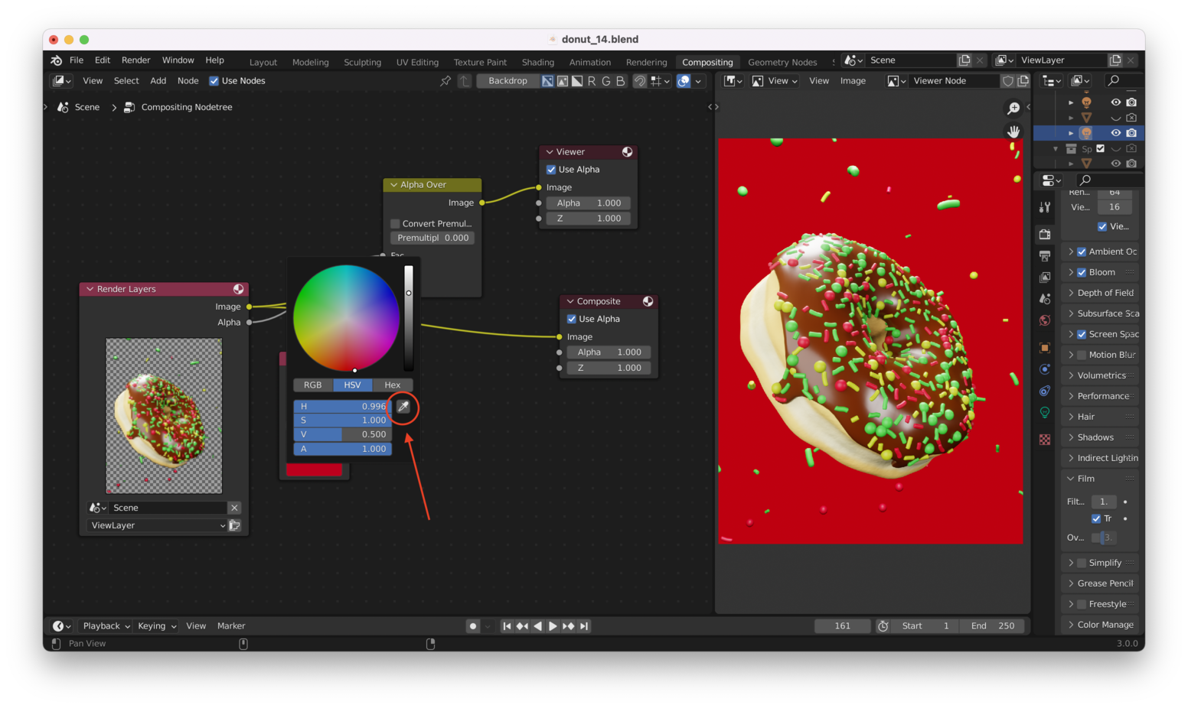The image size is (1188, 708).
Task: Disable the Use Nodes checkbox
Action: (x=214, y=81)
